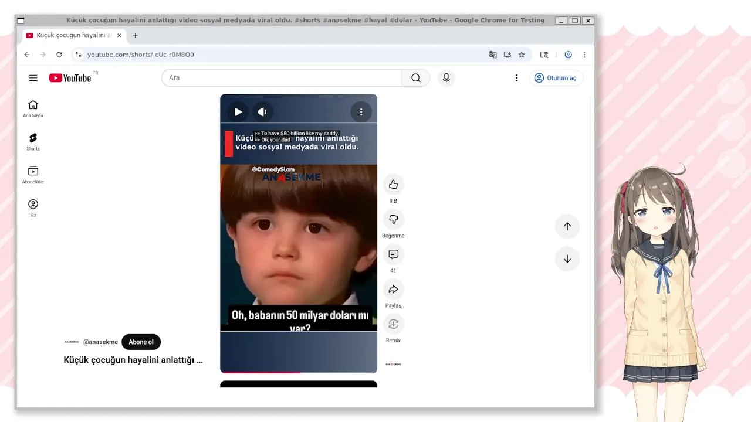Click the youtube.com address bar URL
Screen dimensions: 751x422
[x=141, y=55]
